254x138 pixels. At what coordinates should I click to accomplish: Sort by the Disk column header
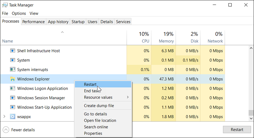(x=188, y=37)
